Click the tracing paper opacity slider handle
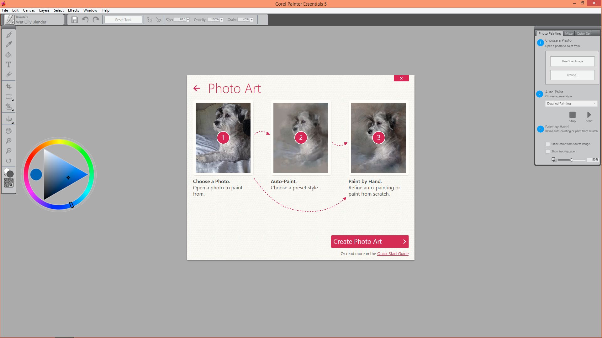Viewport: 602px width, 338px height. pos(571,160)
